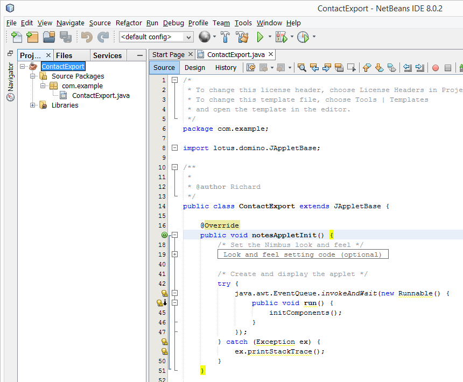Run the project with green play icon
Viewport: 463px width, 382px height.
260,37
